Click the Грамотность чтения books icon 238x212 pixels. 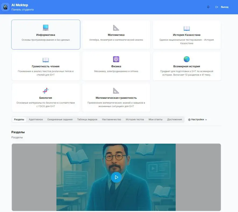point(46,59)
